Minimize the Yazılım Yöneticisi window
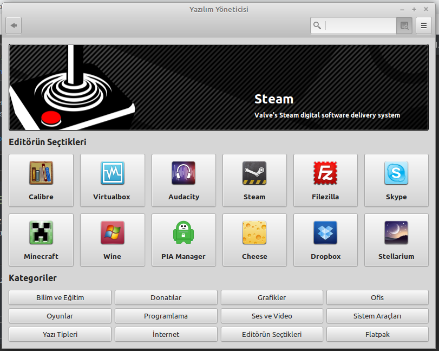This screenshot has height=351, width=439. coord(402,10)
